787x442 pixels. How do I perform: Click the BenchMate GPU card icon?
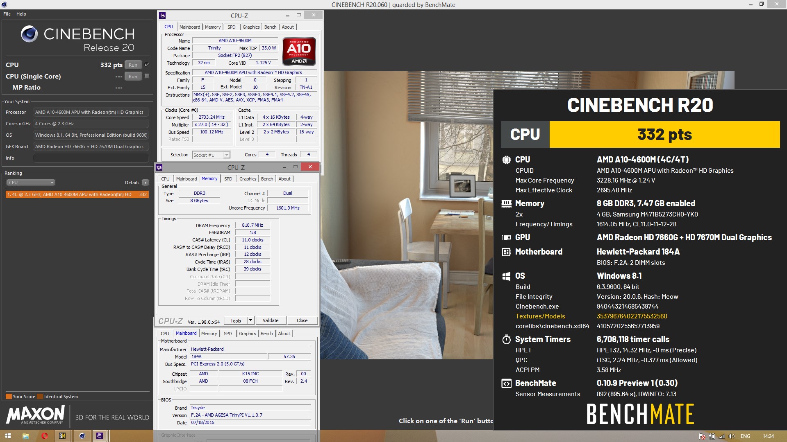(506, 237)
